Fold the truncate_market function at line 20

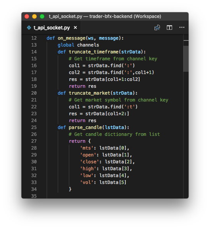point(42,93)
